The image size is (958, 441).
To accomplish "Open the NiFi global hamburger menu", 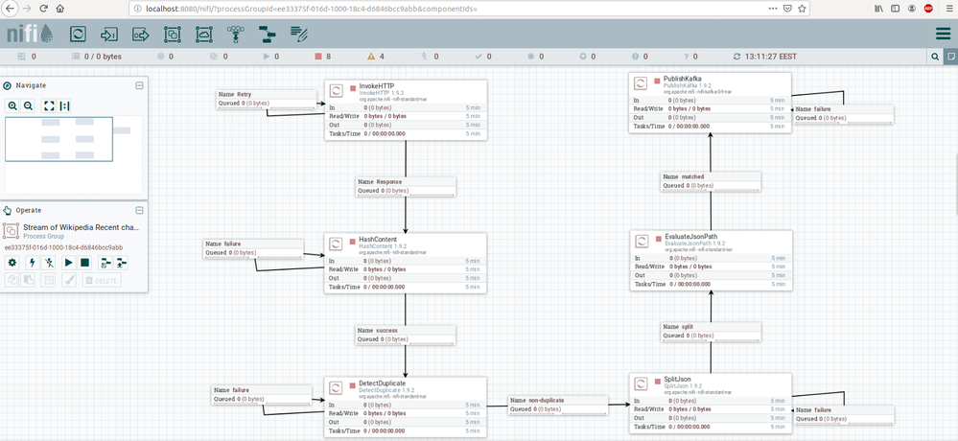I will [943, 34].
